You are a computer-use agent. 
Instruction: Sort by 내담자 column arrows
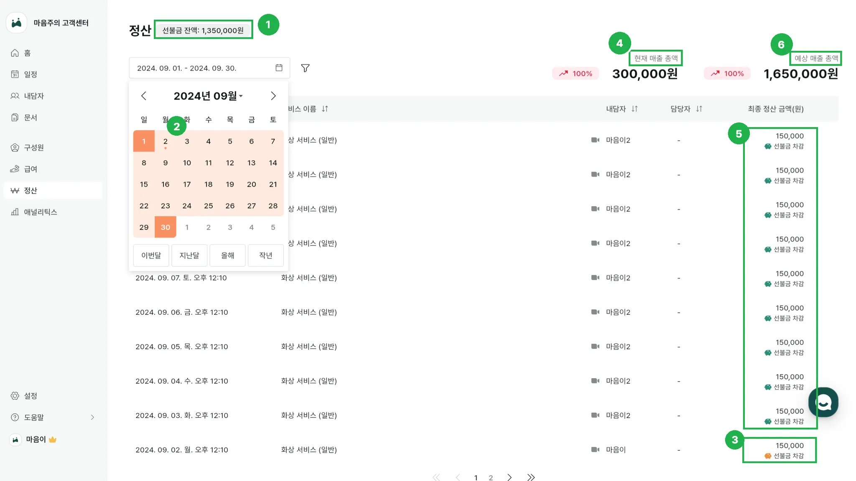point(634,109)
